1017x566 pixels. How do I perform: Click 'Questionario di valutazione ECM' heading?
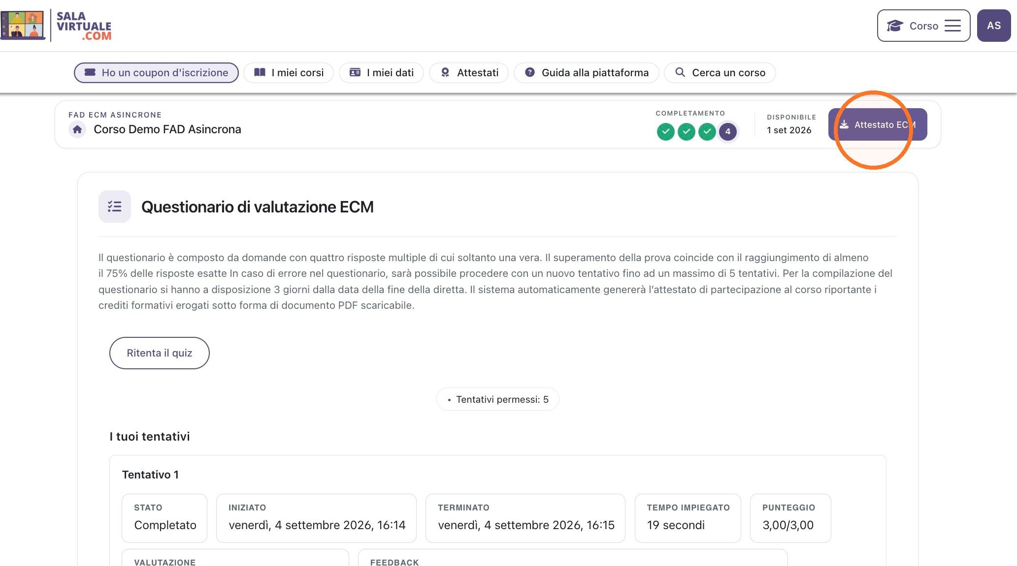point(258,207)
